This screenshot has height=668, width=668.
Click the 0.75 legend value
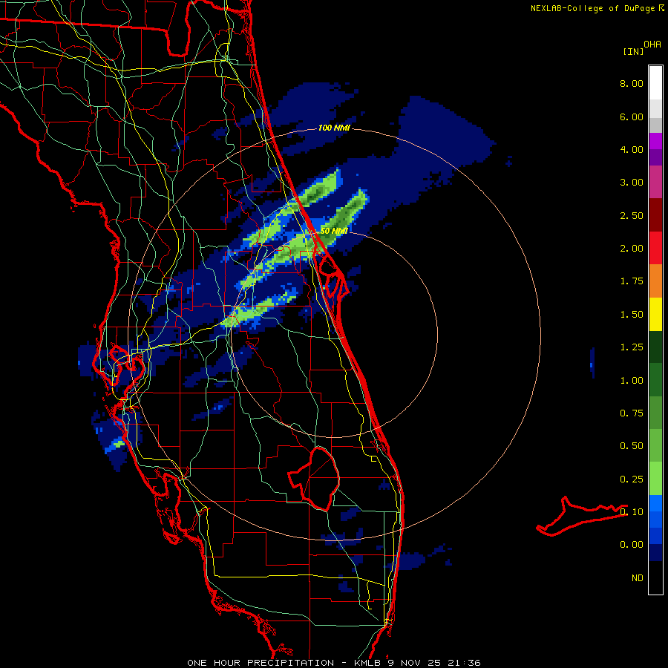[632, 413]
